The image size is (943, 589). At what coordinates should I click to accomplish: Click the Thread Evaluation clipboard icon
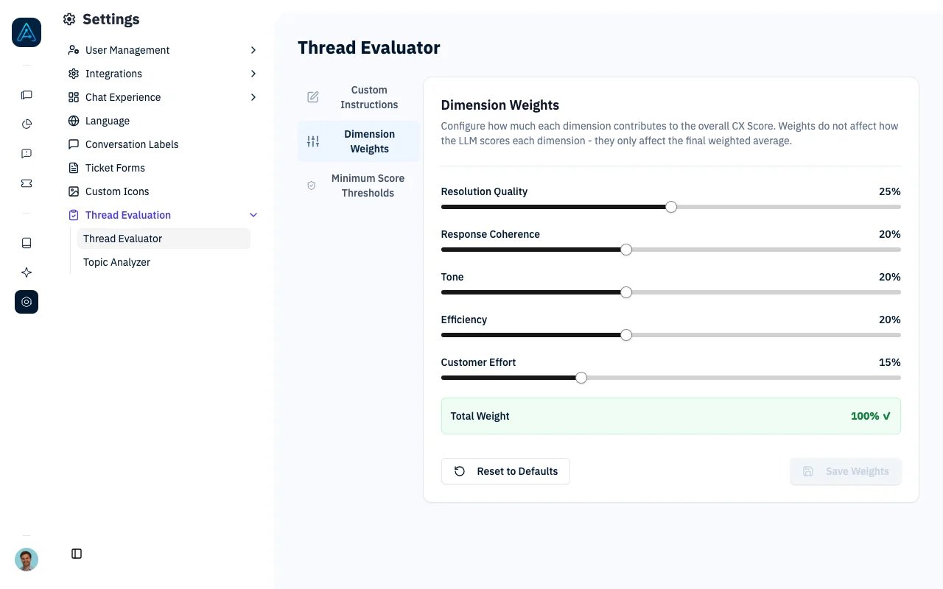[x=74, y=215]
